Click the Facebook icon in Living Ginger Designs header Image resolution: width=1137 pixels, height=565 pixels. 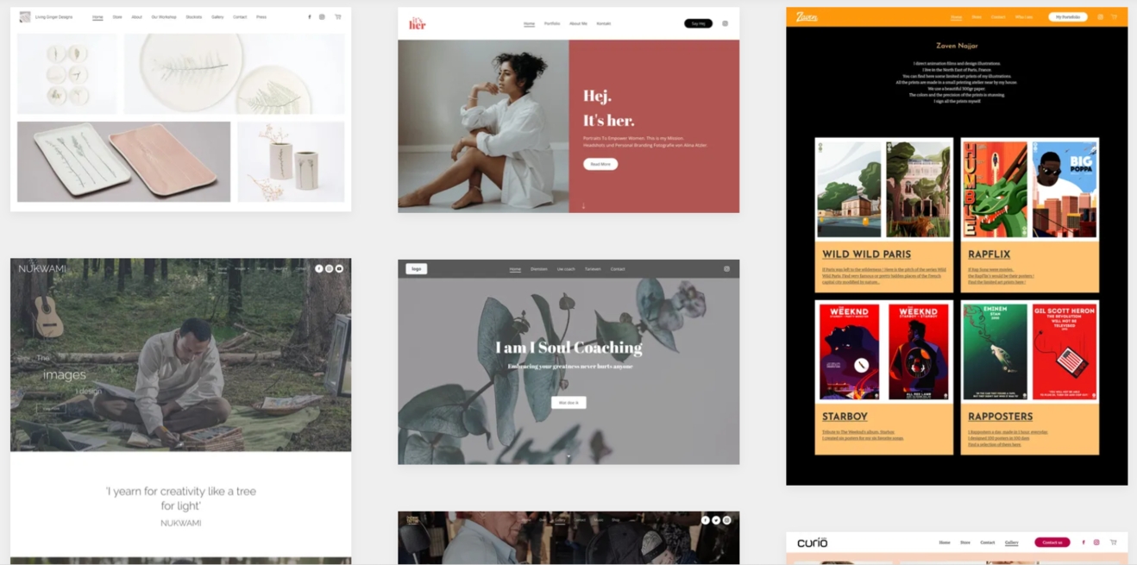click(x=309, y=17)
